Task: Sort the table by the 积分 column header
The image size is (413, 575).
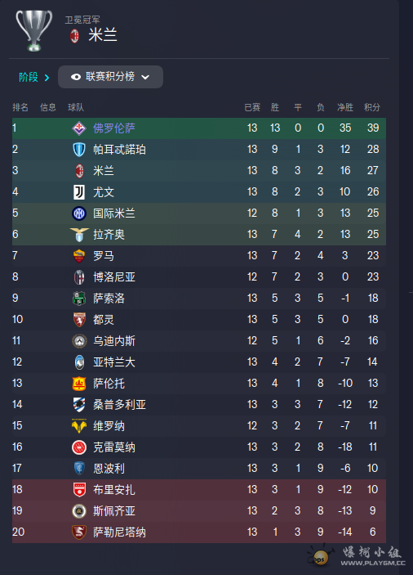Action: (x=371, y=107)
